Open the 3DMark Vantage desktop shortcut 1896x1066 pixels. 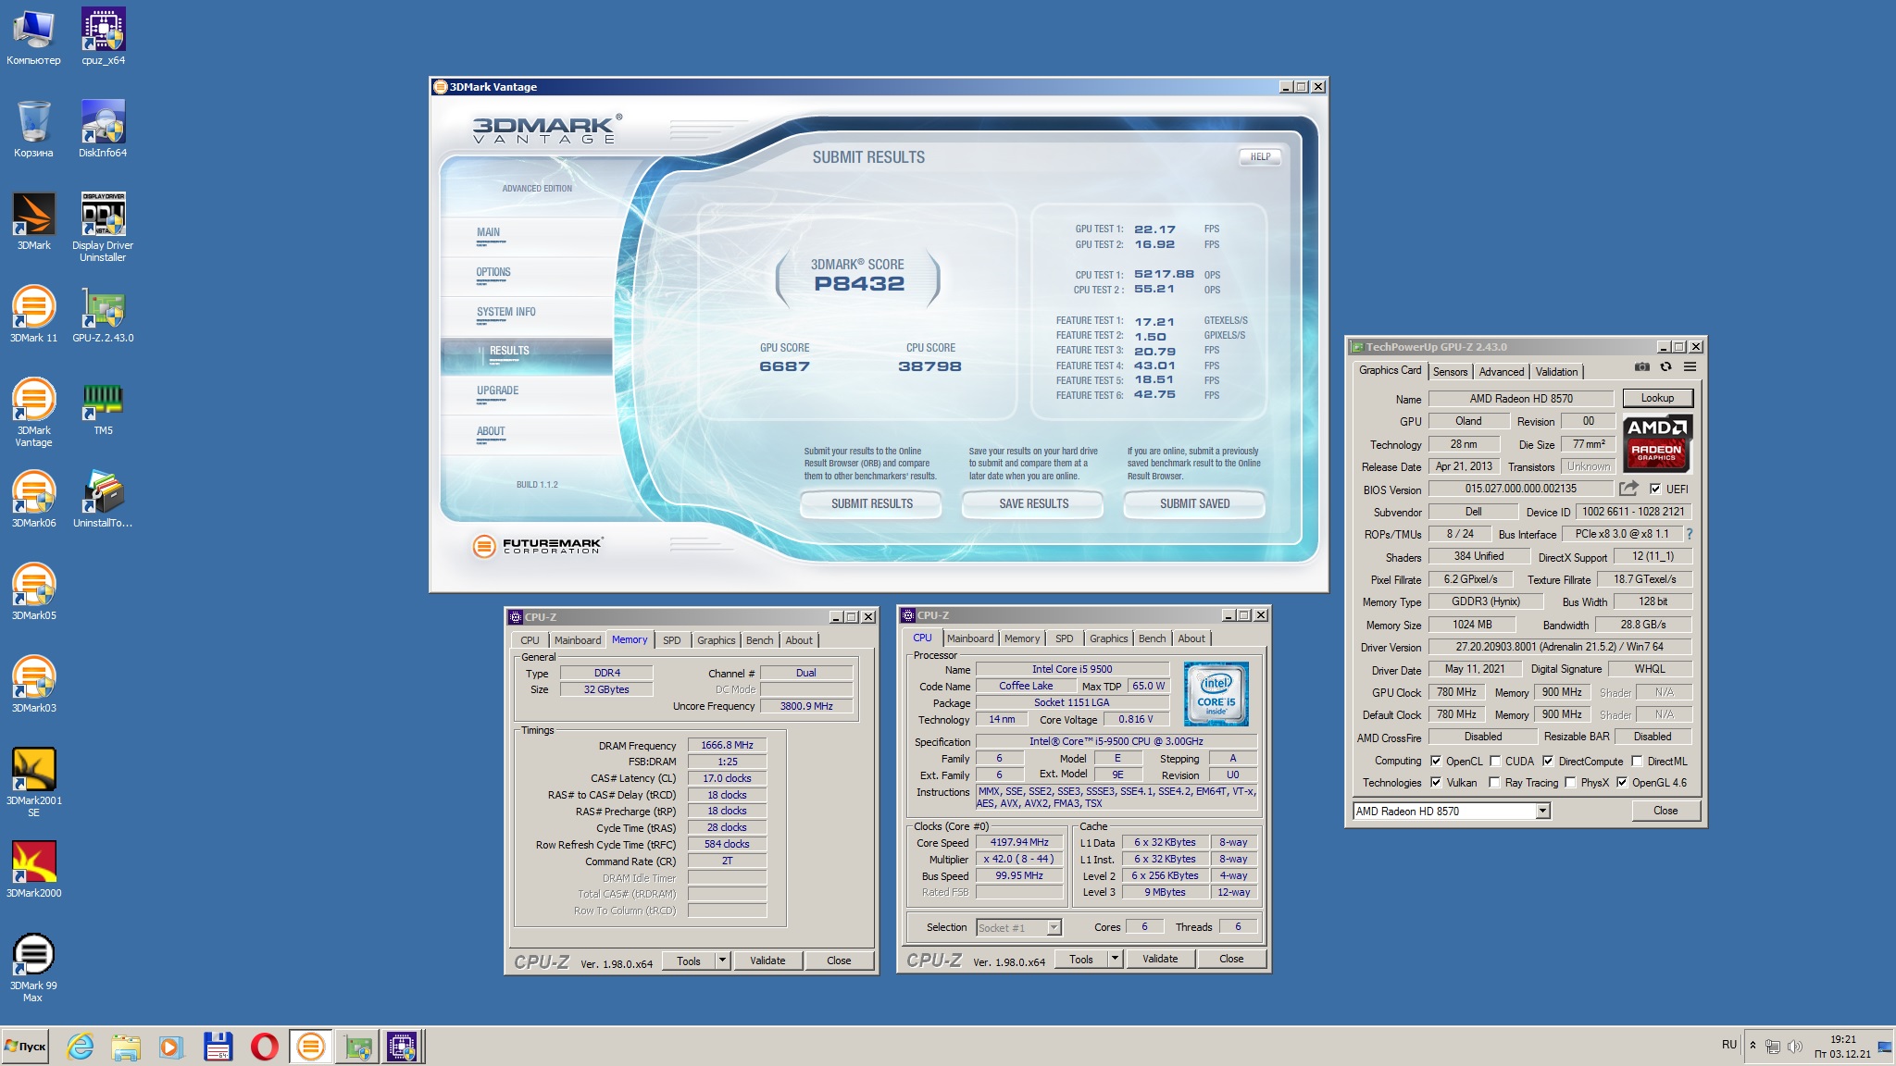(33, 413)
